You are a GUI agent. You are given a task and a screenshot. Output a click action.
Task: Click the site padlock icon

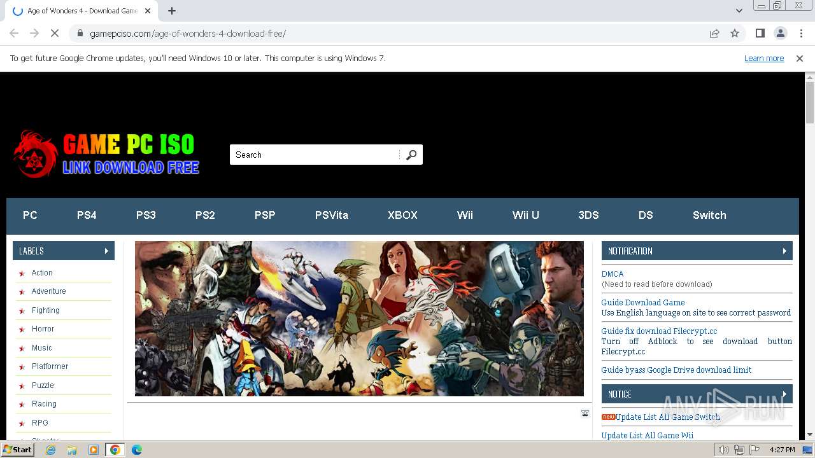[80, 33]
